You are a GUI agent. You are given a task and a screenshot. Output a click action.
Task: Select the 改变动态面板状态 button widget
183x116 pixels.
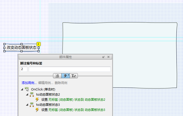coord(22,48)
